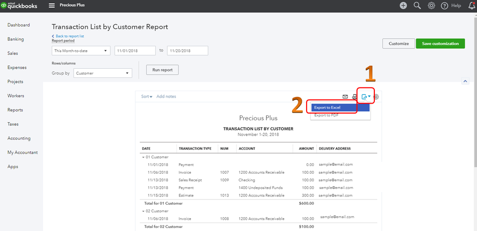Image resolution: width=477 pixels, height=231 pixels.
Task: Open My Accountant in the sidebar
Action: click(x=22, y=152)
